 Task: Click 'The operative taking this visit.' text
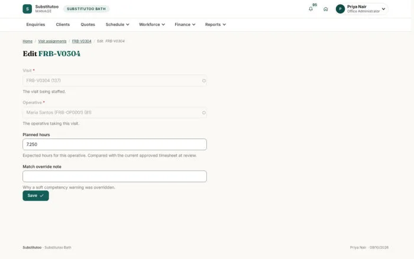[x=51, y=124]
